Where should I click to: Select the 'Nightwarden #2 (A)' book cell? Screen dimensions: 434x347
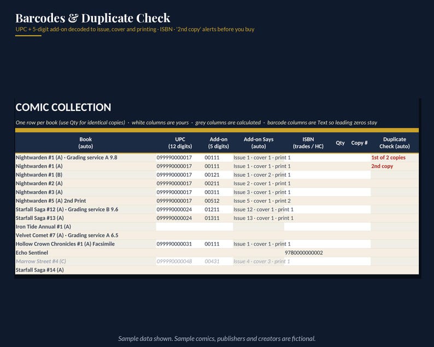point(85,184)
